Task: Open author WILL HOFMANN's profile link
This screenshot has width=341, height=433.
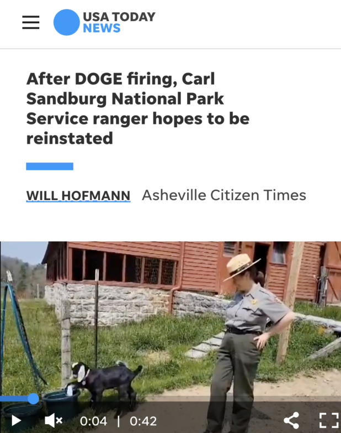Action: point(78,196)
